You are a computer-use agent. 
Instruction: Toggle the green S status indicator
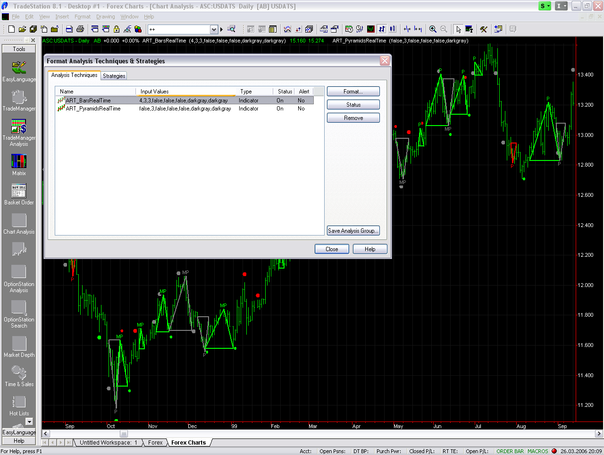545,6
